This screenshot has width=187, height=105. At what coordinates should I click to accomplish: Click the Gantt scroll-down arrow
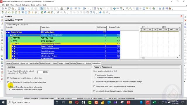(x=180, y=55)
